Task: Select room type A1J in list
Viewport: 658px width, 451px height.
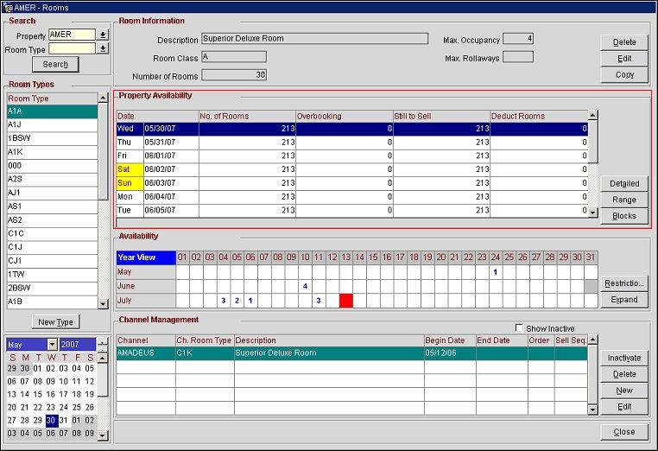Action: [52, 125]
